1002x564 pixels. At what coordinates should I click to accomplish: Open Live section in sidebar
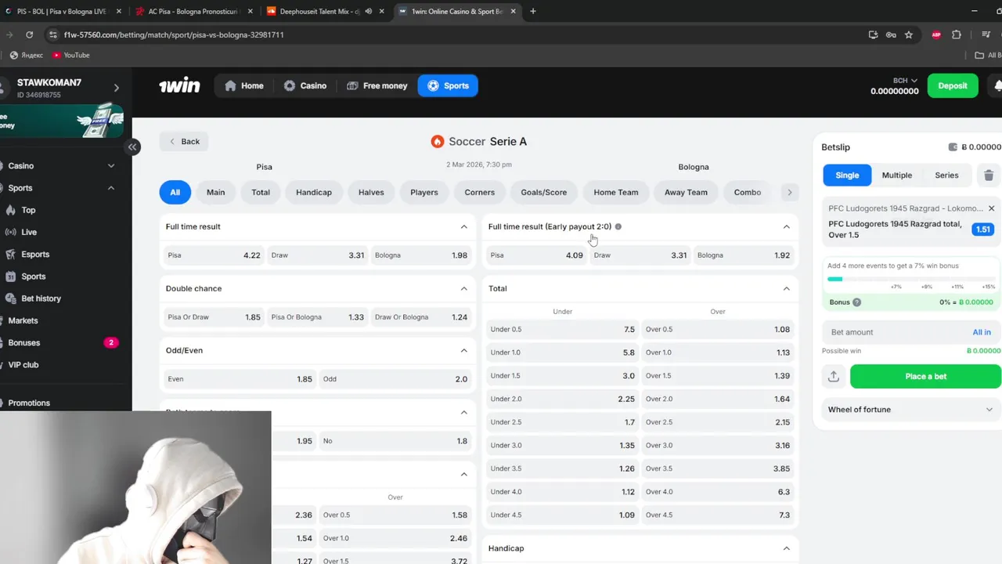tap(29, 232)
